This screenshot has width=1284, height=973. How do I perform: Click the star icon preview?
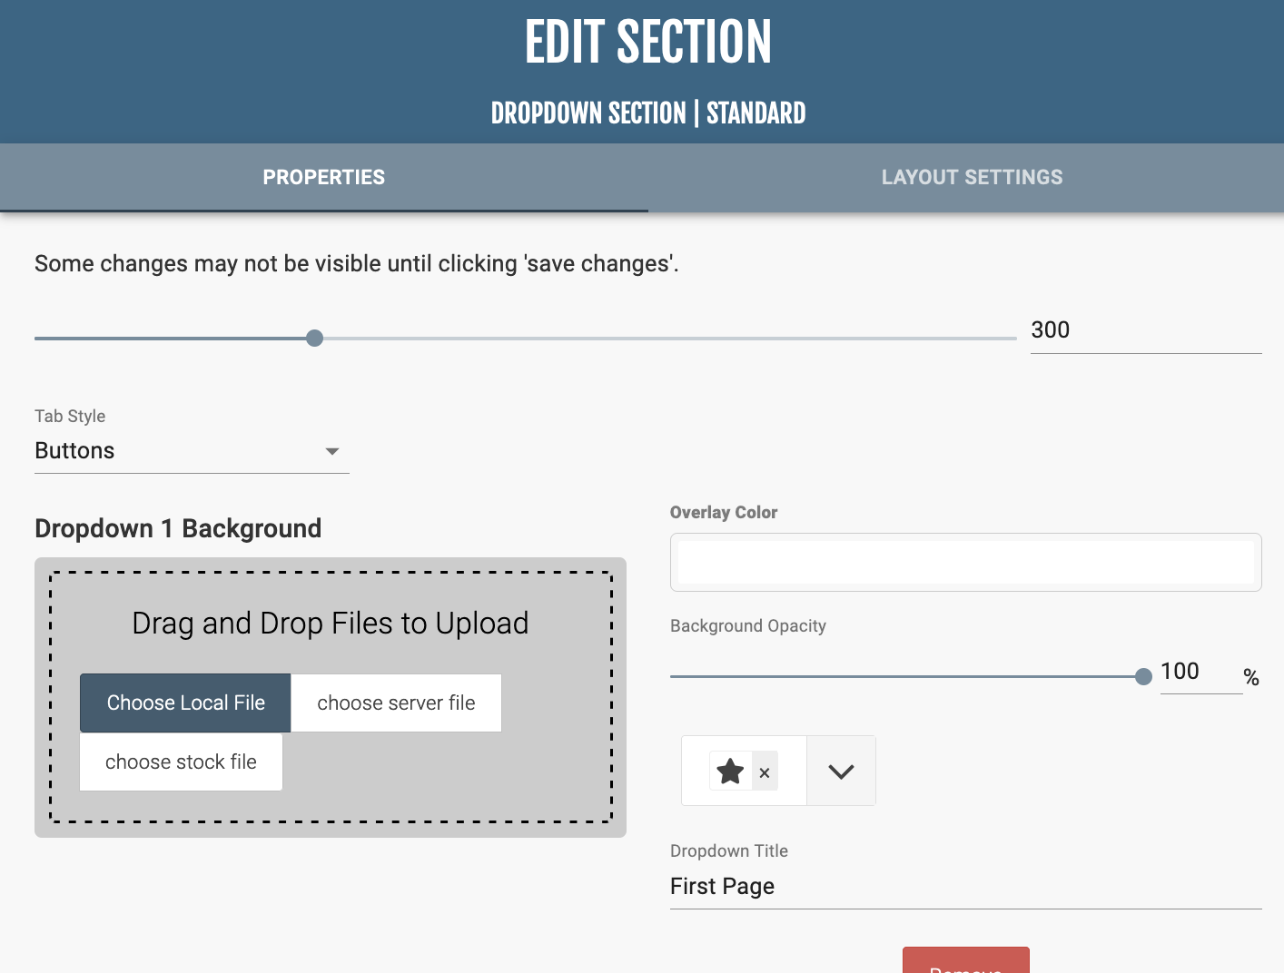[x=729, y=771]
